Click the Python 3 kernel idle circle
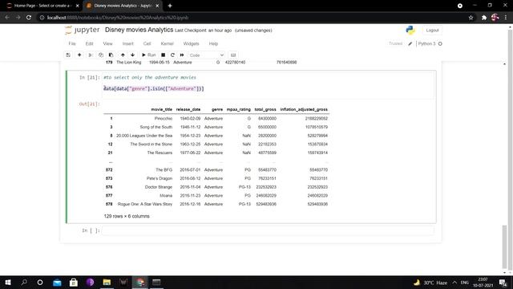 tap(440, 43)
